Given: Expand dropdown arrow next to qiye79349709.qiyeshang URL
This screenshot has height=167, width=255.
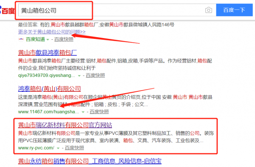Looking at the screenshot, I should pyautogui.click(x=79, y=76).
